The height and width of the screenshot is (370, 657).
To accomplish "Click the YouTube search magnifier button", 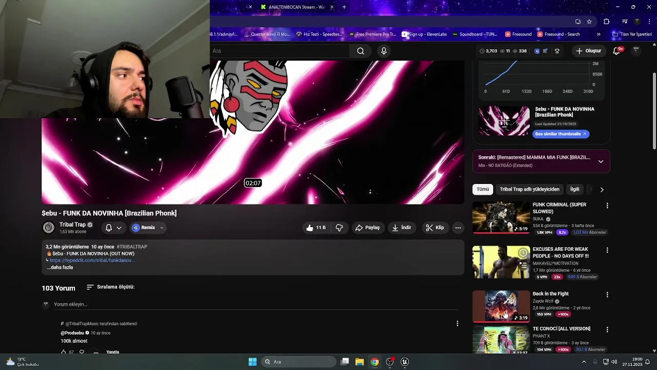I will click(360, 51).
